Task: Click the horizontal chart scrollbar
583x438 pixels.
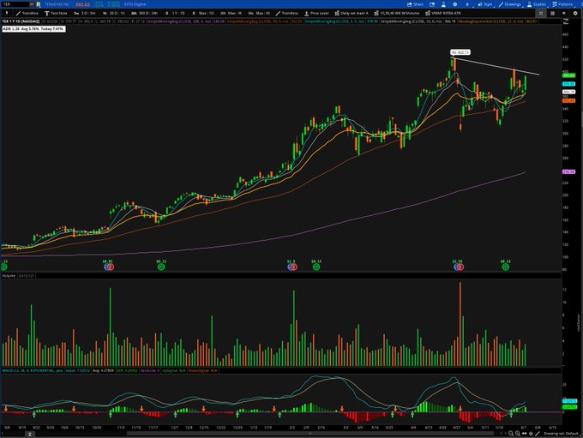Action: [x=310, y=434]
